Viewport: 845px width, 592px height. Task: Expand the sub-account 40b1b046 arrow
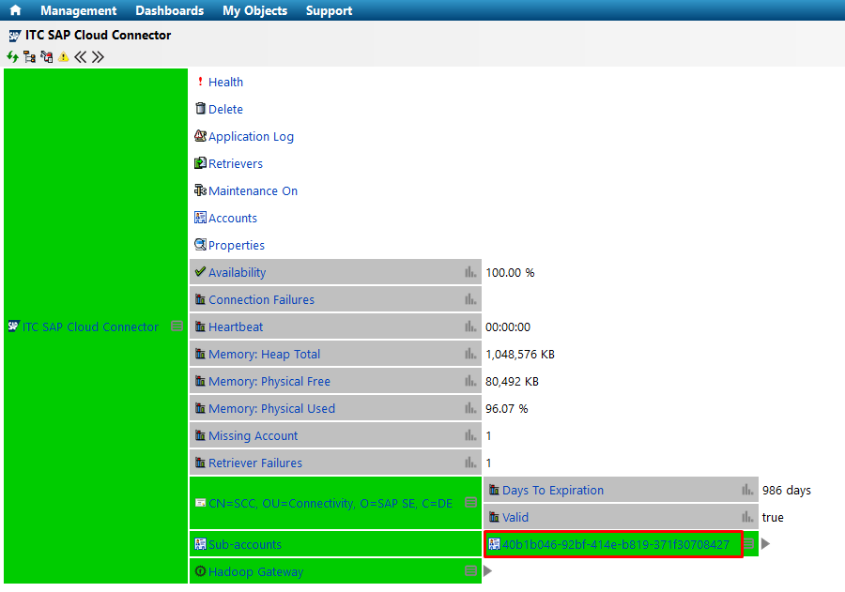766,544
